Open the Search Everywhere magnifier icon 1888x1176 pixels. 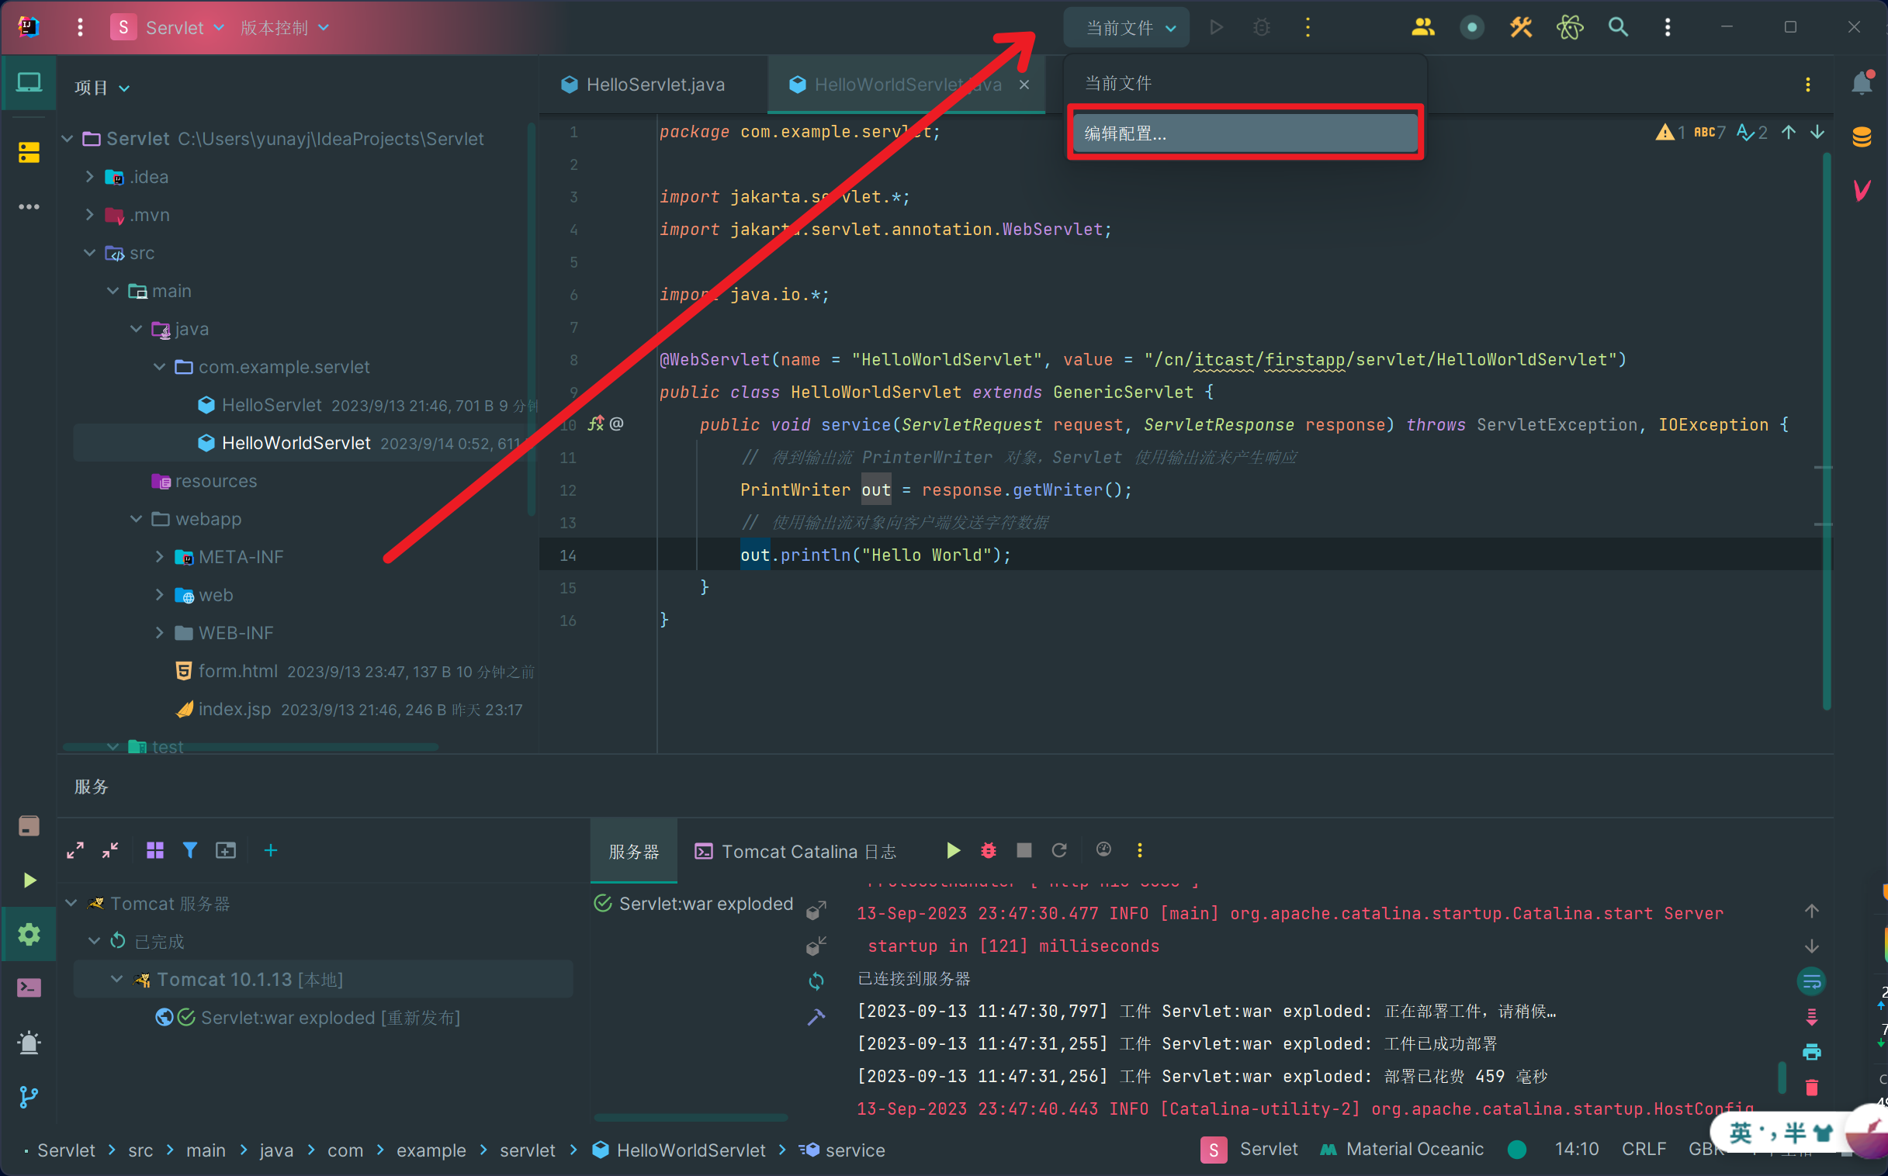(x=1617, y=27)
